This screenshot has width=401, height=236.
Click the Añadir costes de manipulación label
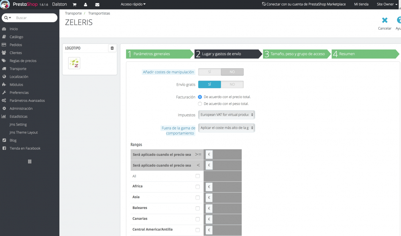[x=168, y=72]
